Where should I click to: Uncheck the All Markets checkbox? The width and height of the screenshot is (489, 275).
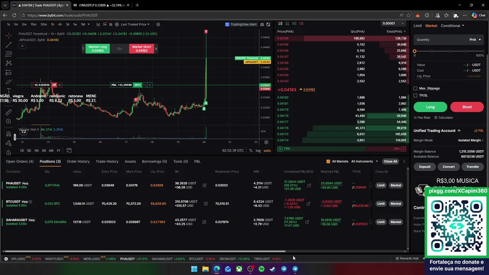coord(328,162)
